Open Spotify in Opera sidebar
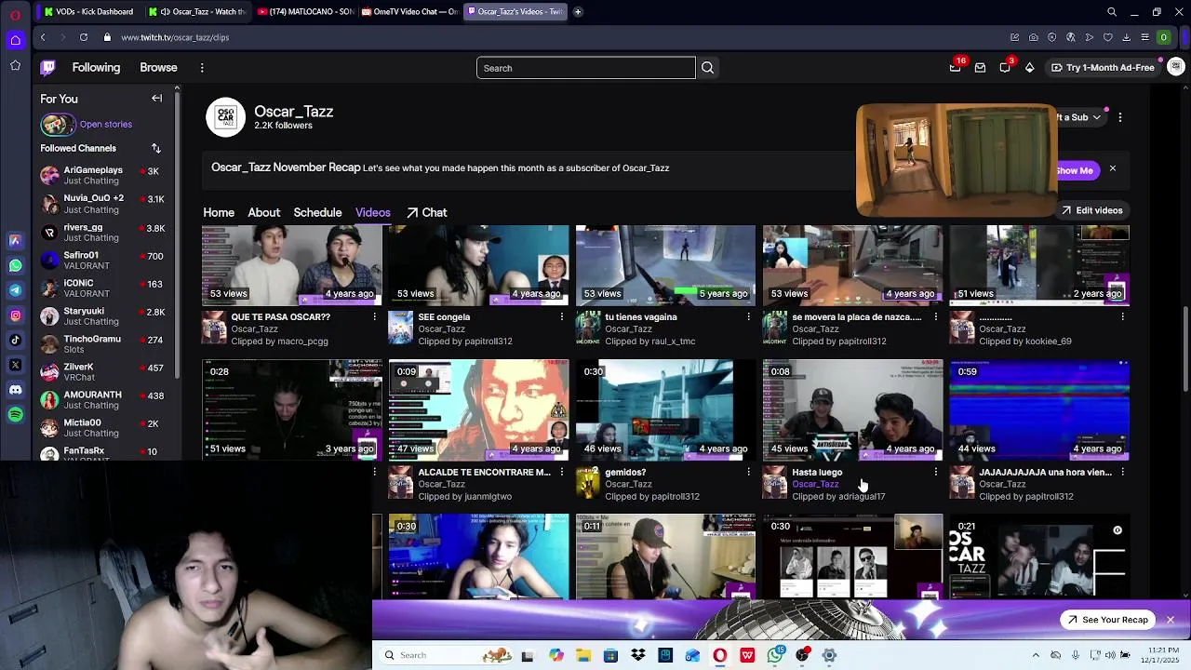The width and height of the screenshot is (1191, 670). pos(16,415)
